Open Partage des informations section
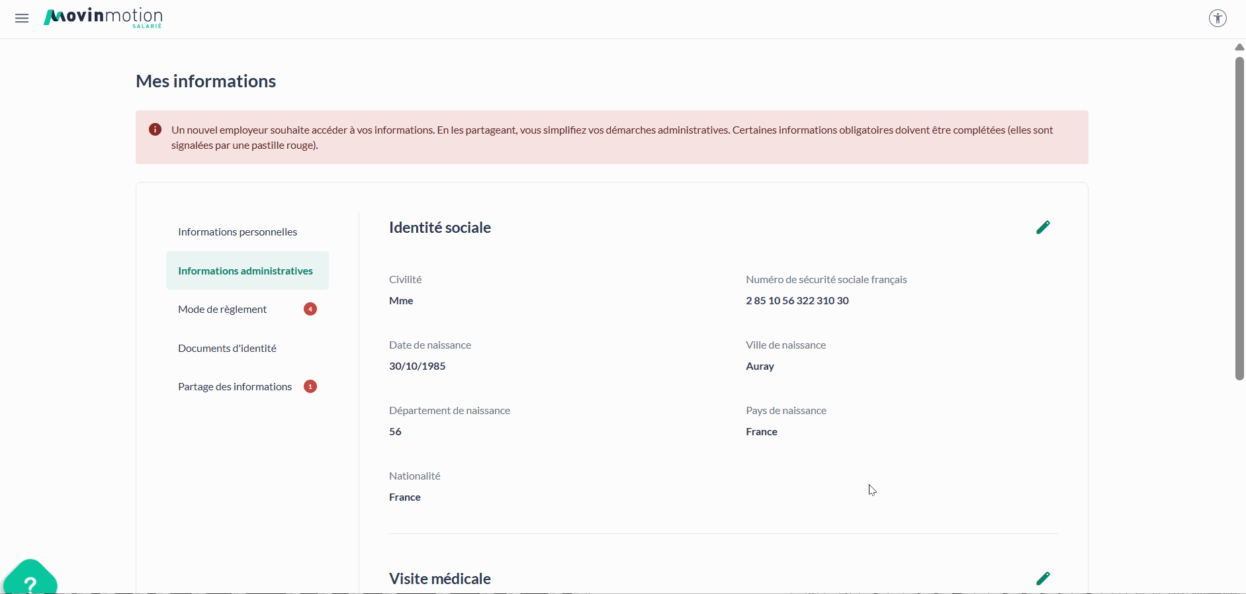Screen dimensions: 1246x594 coord(235,387)
